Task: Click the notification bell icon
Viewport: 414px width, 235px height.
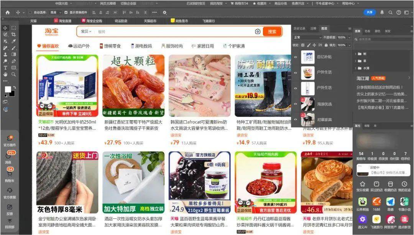Action: 382,12
